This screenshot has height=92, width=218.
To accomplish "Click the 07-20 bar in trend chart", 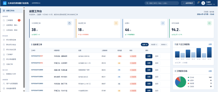I will coord(198,53).
